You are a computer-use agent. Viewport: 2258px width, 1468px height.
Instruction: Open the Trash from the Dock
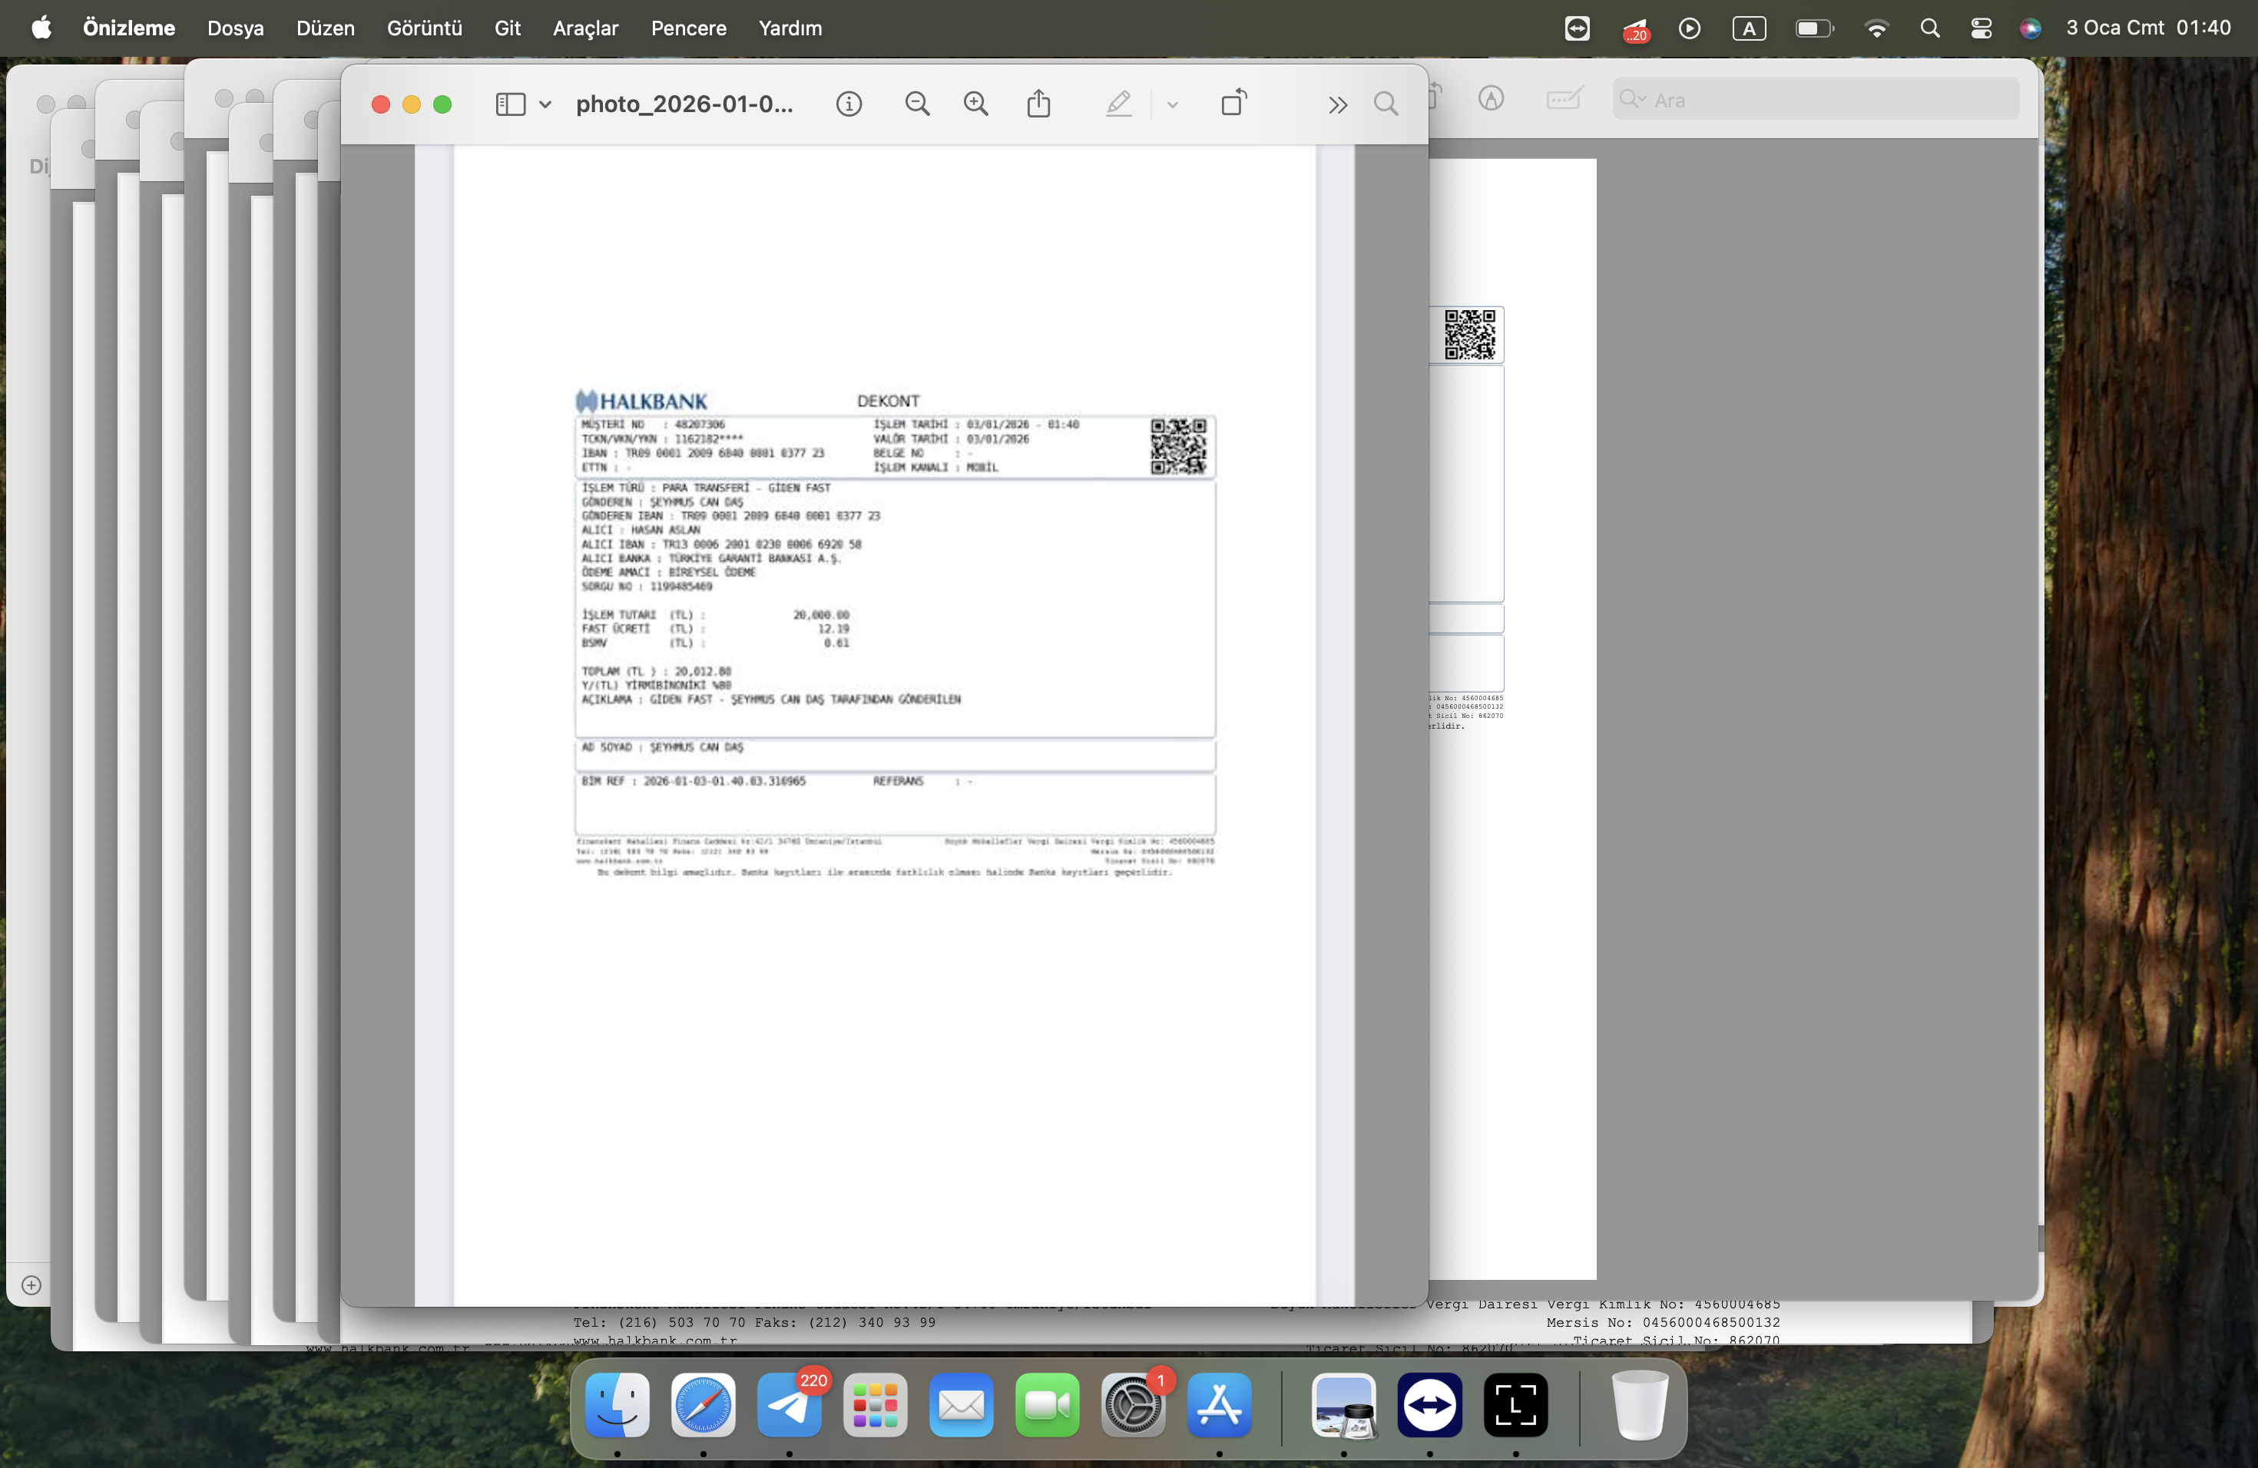coord(1640,1404)
